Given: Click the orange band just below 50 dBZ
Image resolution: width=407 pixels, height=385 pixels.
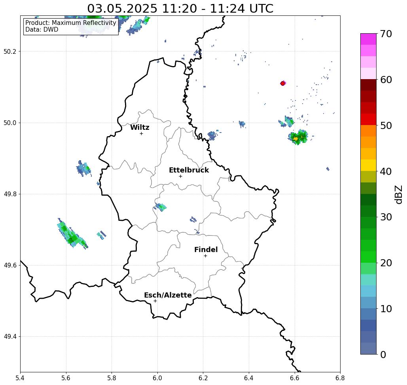Looking at the screenshot, I should (x=368, y=131).
